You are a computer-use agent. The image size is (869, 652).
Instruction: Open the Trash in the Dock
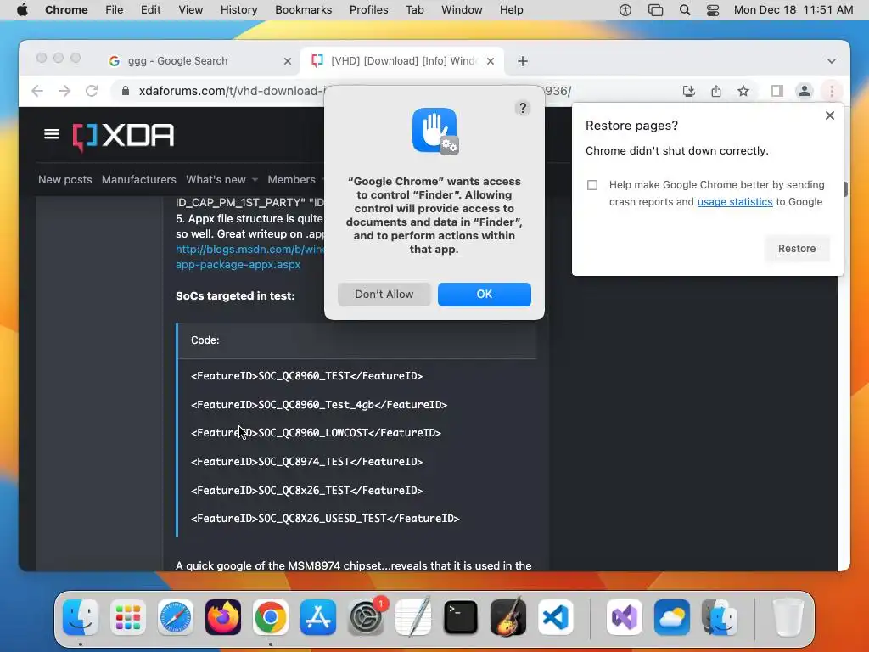(788, 617)
